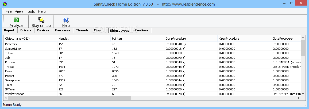Click Directory DumpProcedure 0x000000A8
This screenshot has height=109, width=309.
pos(176,44)
